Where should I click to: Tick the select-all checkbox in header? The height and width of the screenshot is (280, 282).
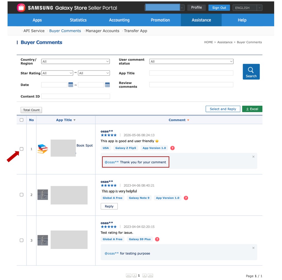click(22, 120)
